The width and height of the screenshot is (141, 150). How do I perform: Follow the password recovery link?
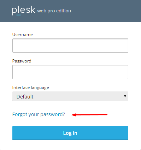(39, 114)
